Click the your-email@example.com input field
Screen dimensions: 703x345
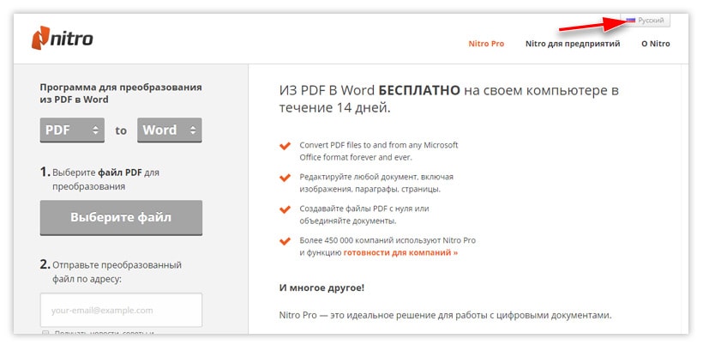pyautogui.click(x=121, y=310)
